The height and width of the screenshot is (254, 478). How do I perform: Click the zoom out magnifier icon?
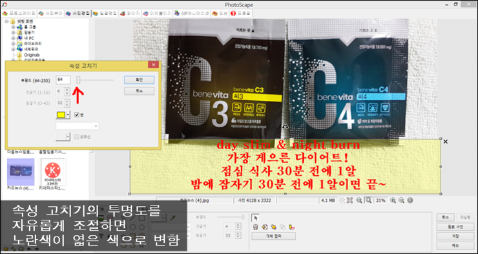click(402, 200)
